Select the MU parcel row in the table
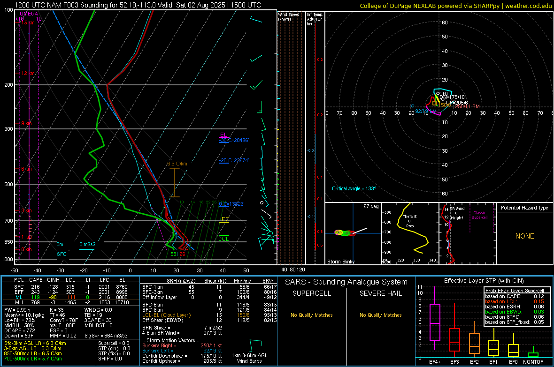The image size is (554, 367). (71, 302)
